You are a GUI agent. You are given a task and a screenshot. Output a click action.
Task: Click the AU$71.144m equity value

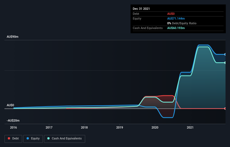[176, 18]
